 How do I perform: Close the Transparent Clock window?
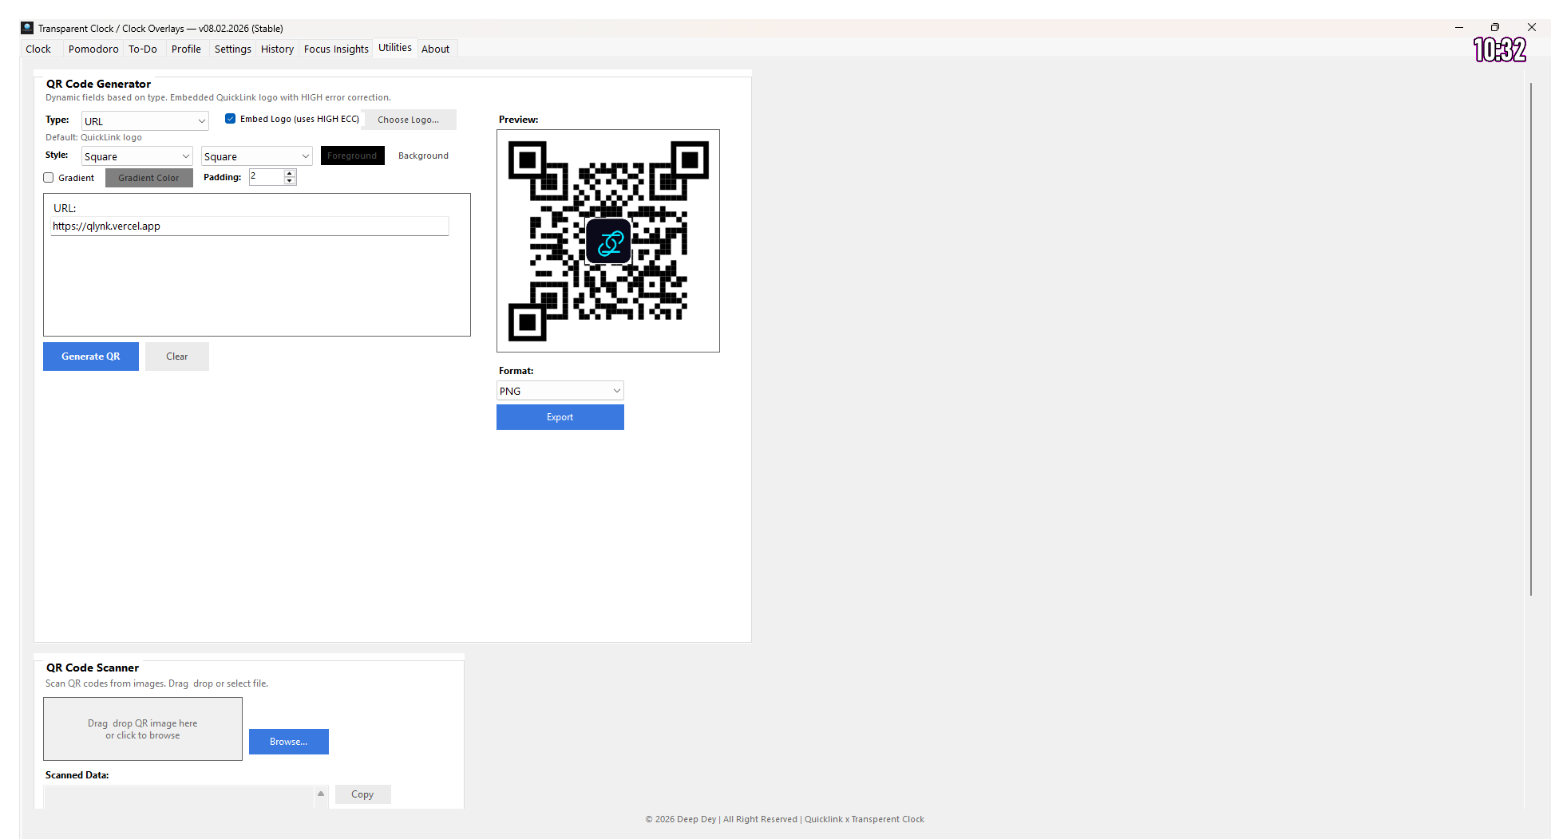[1532, 28]
